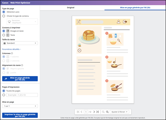Open Ajuster à l'écran zoom dropdown
Viewport: 166px width, 120px height.
coord(120,112)
